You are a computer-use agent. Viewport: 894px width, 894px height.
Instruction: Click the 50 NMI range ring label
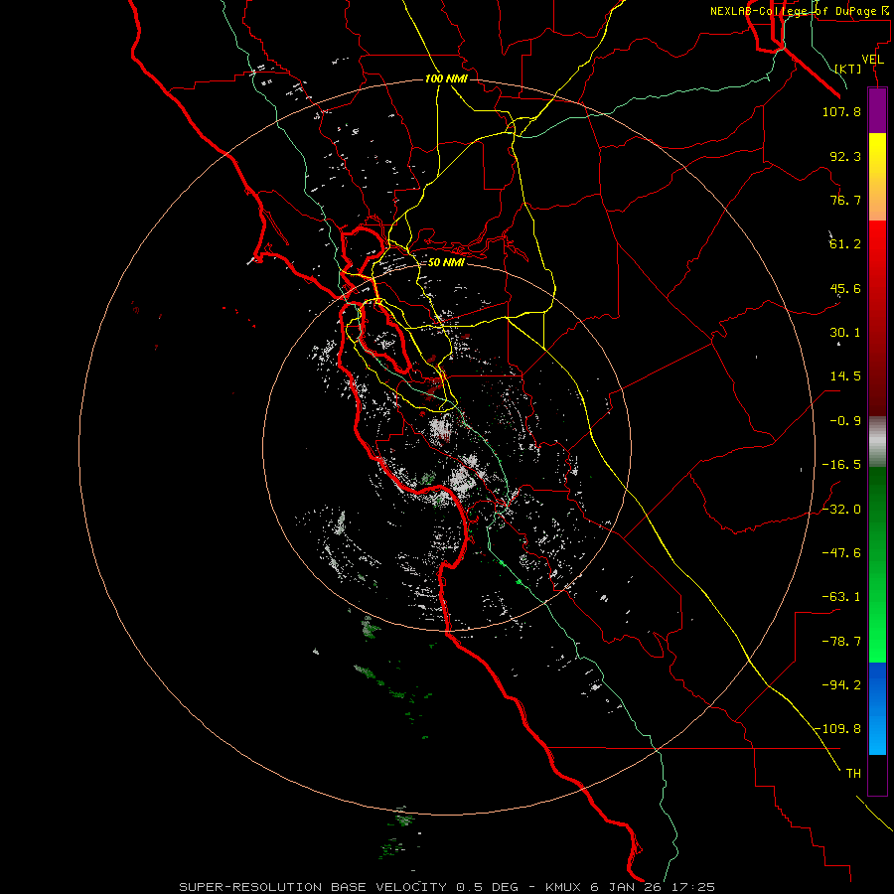[x=446, y=262]
